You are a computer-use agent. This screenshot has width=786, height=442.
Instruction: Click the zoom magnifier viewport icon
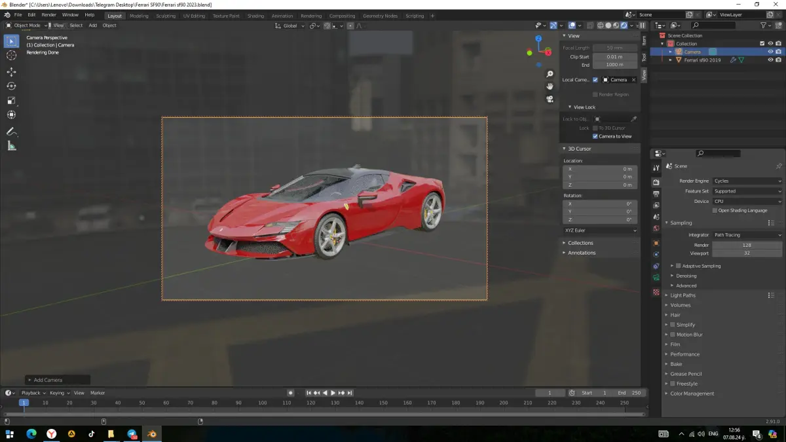(x=550, y=74)
